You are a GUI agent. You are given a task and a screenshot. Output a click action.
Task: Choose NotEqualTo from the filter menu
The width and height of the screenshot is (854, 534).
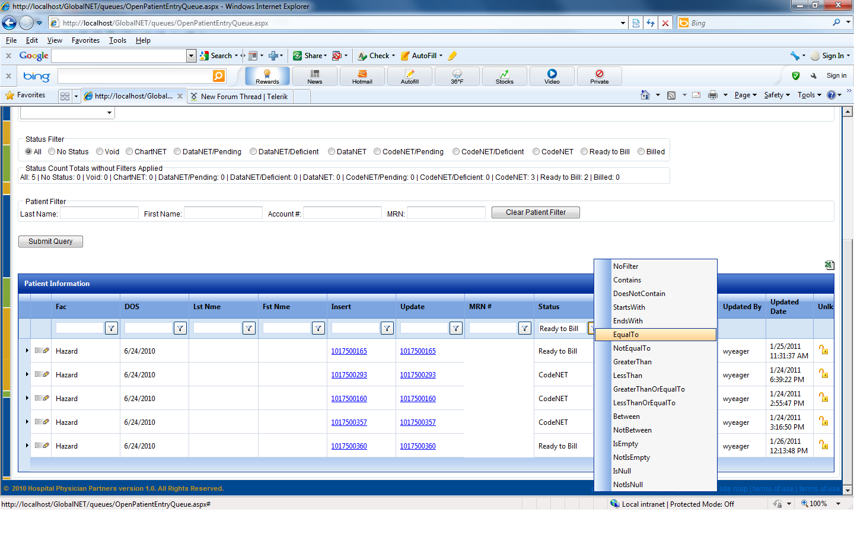click(x=632, y=348)
